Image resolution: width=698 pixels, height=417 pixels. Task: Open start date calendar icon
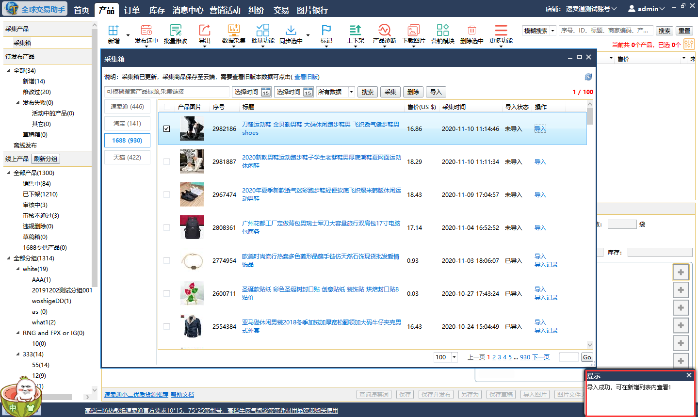coord(265,92)
